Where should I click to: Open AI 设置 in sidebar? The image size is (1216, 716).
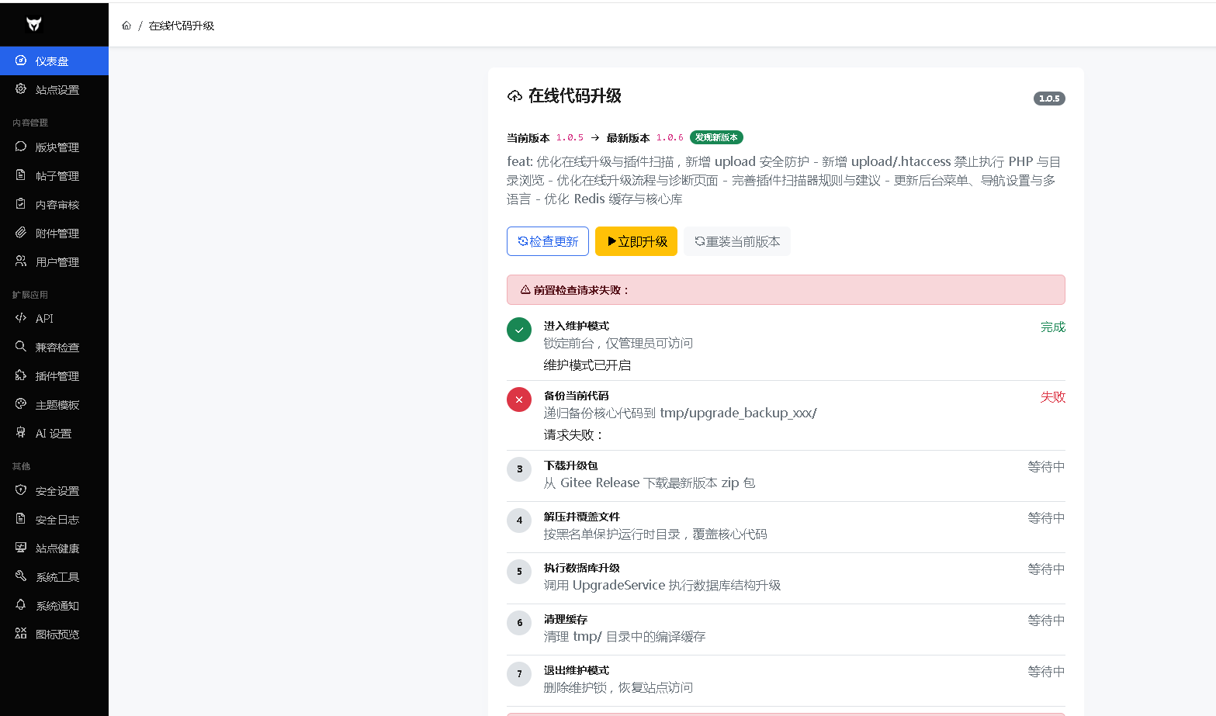54,433
